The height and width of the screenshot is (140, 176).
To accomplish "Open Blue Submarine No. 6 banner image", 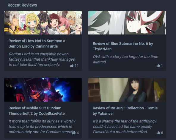I will pyautogui.click(x=127, y=23).
